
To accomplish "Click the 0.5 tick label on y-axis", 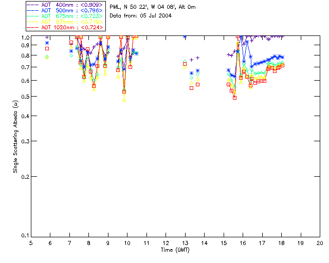I will [x=26, y=97].
